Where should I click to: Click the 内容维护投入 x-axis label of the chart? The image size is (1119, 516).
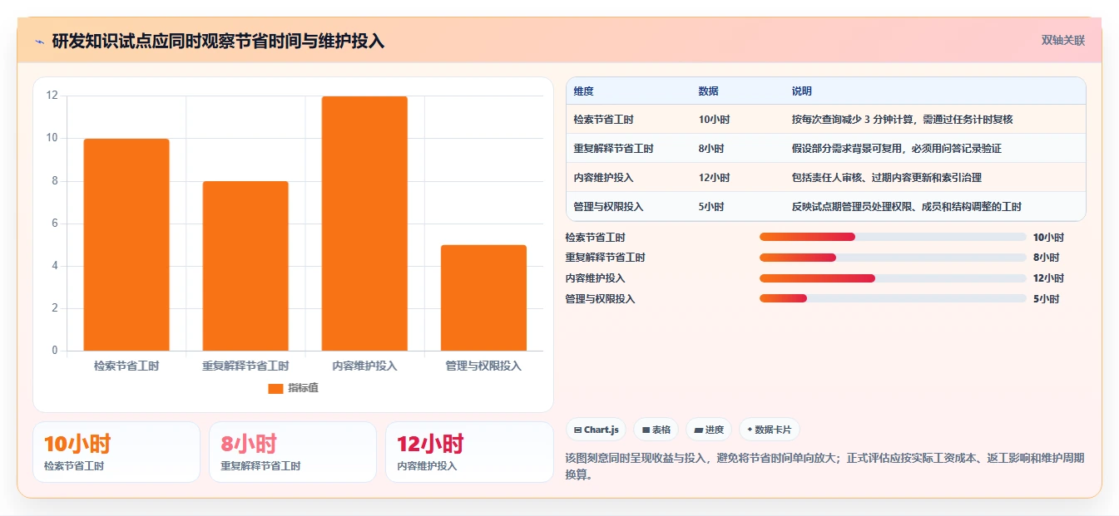tap(364, 366)
